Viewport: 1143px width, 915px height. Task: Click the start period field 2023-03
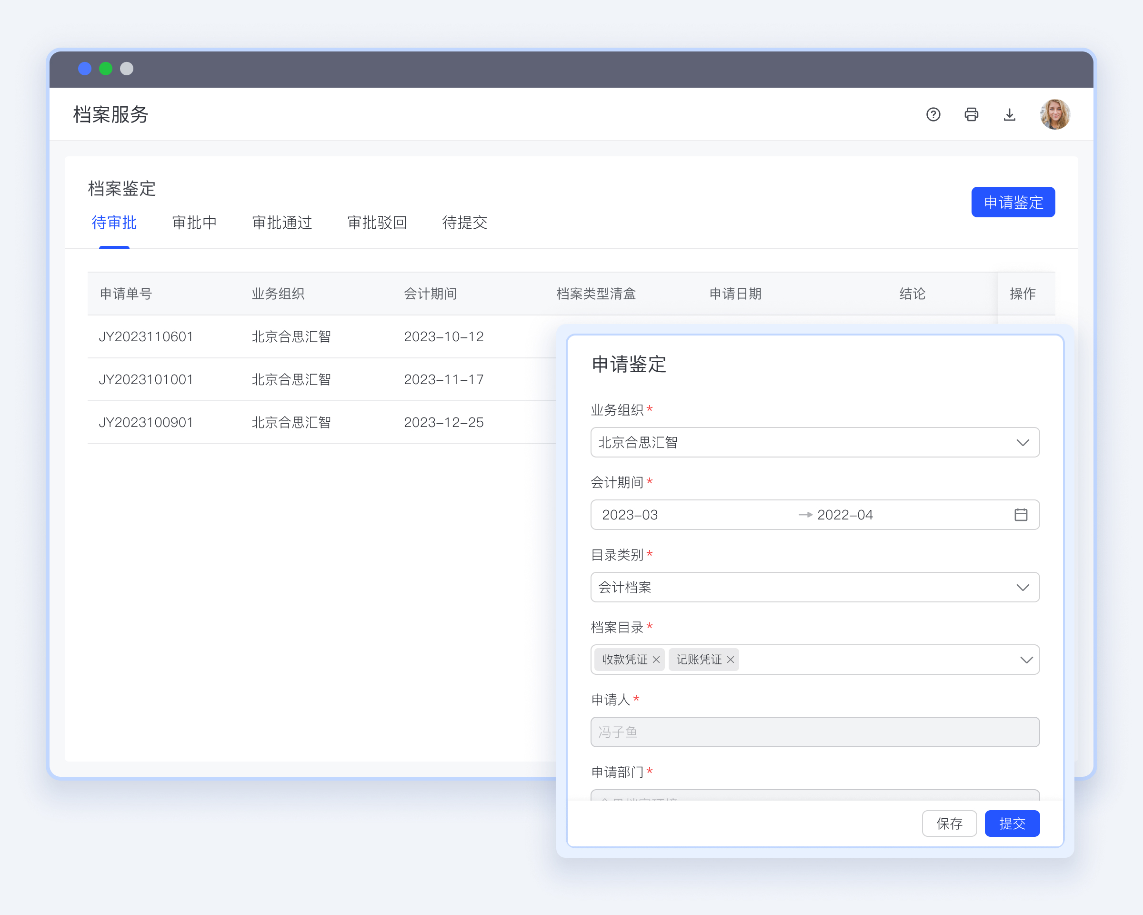[x=630, y=515]
